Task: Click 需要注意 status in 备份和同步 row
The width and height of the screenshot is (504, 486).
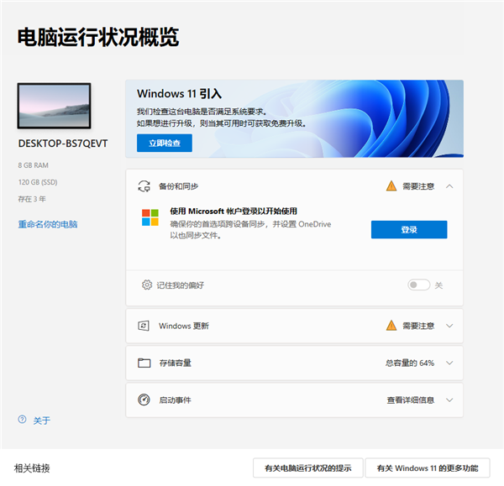Action: pyautogui.click(x=418, y=186)
